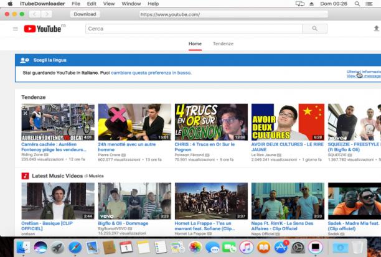Open the Pierre Croce channel link
Screen dimensions: 381x257
coord(109,155)
